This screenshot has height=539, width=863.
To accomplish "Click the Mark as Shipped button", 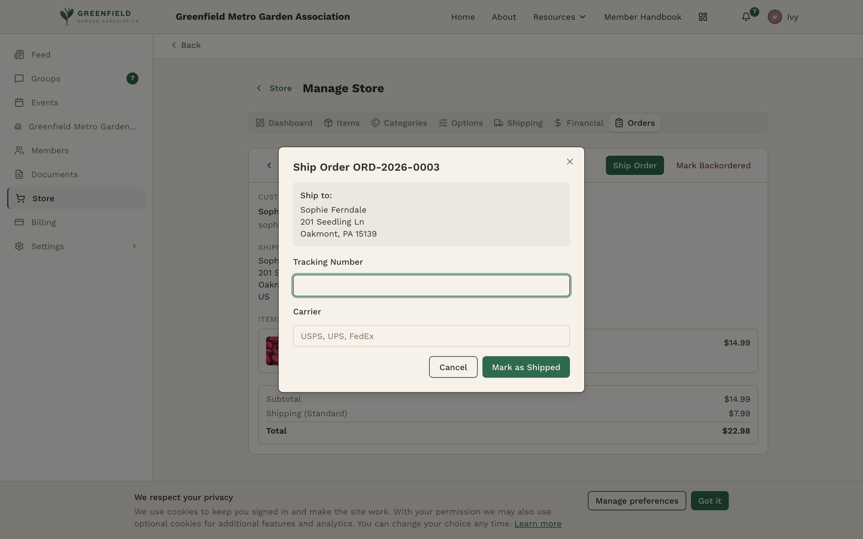I will point(526,367).
